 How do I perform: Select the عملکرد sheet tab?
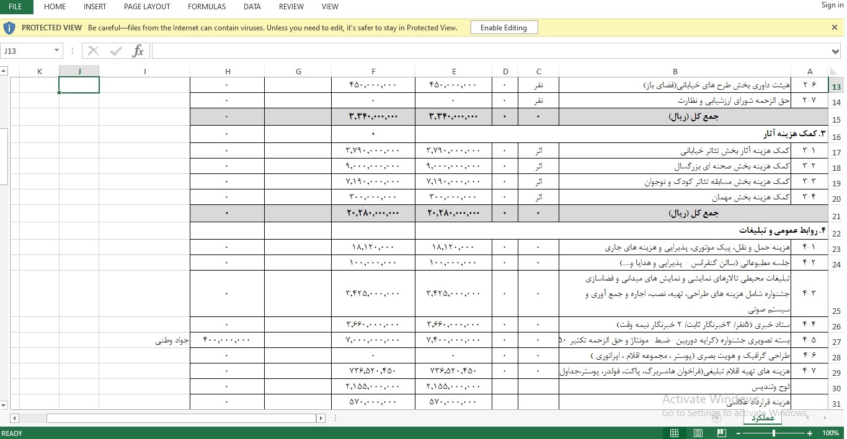coord(763,418)
